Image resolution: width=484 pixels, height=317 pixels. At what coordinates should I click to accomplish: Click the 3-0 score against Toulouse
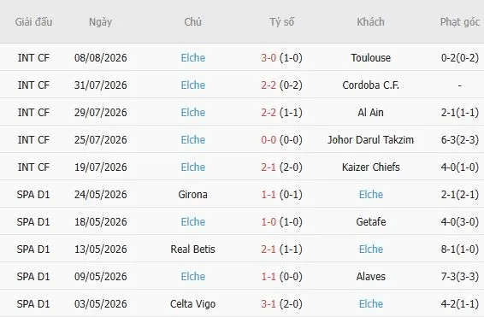point(269,57)
